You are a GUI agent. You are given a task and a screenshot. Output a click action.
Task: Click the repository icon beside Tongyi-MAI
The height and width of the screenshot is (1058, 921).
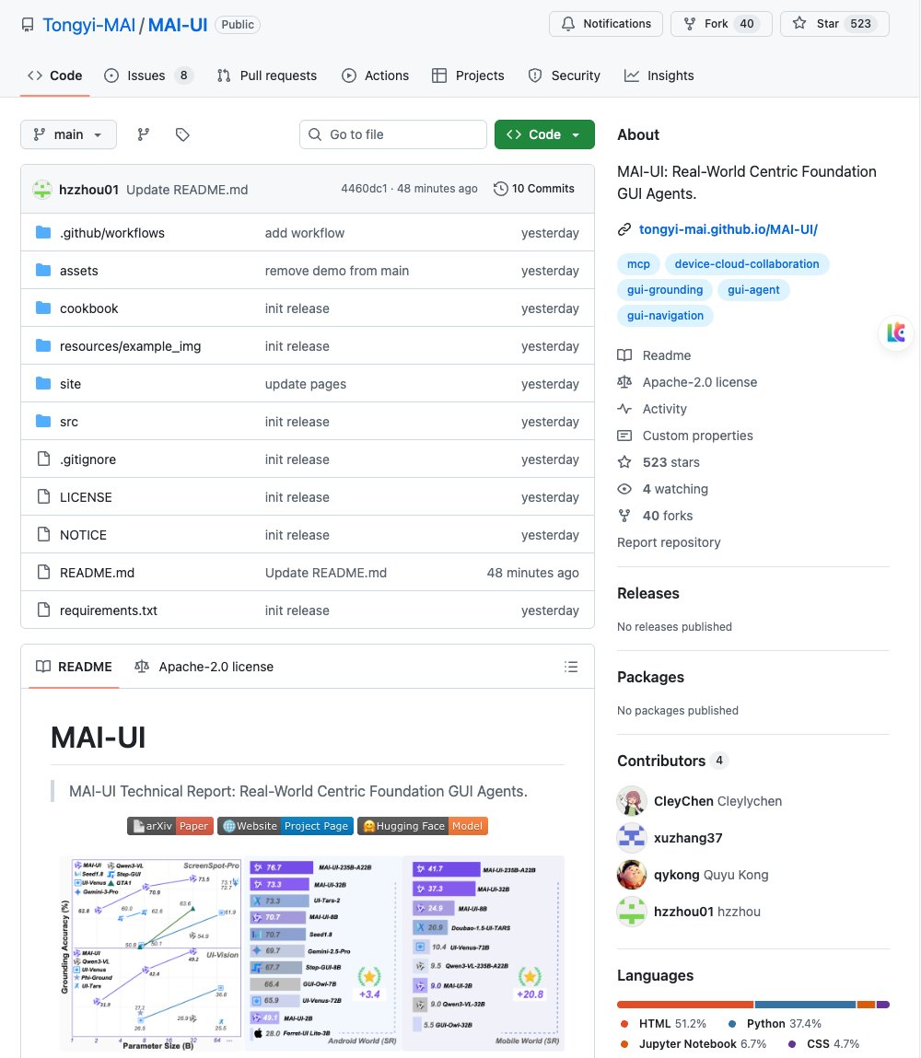[x=28, y=25]
